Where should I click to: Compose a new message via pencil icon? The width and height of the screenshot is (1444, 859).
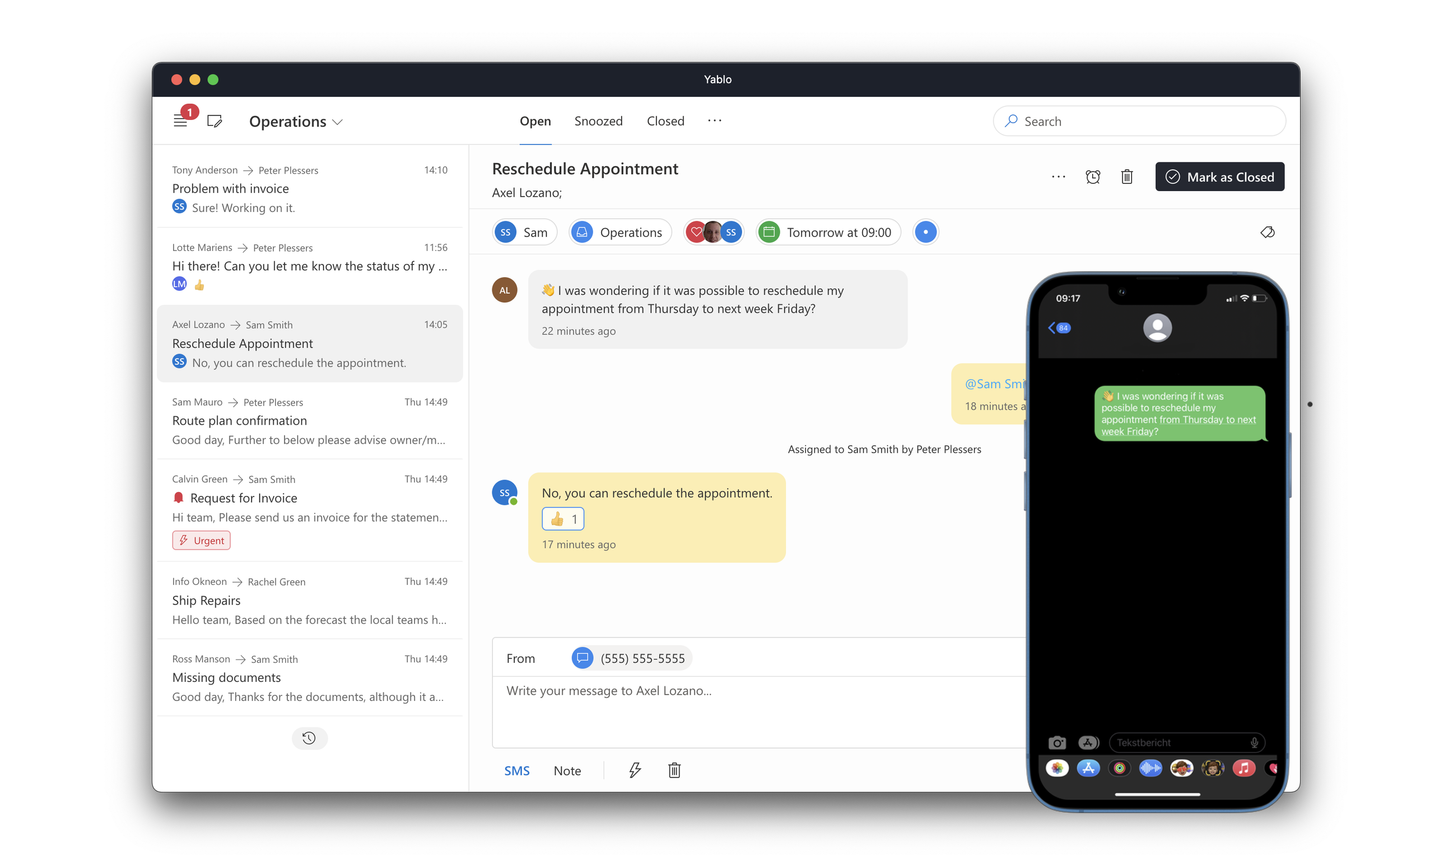[x=214, y=121]
